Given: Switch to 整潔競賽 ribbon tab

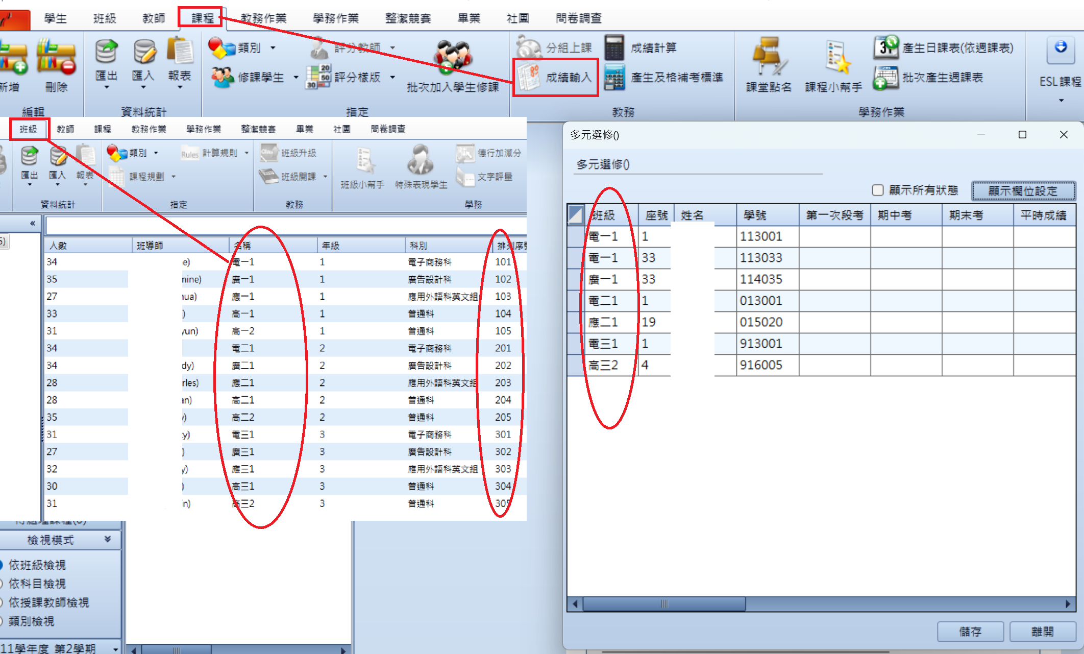Looking at the screenshot, I should 408,18.
